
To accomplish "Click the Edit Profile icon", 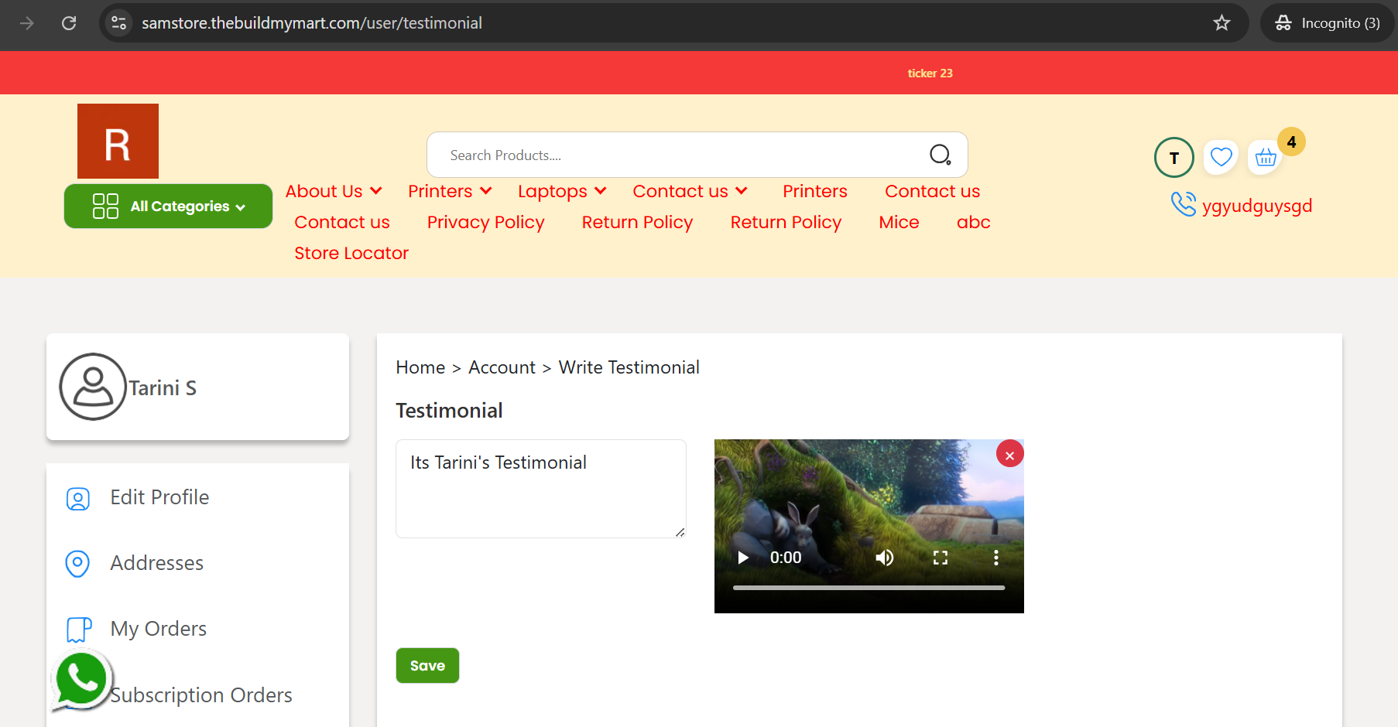I will point(78,499).
